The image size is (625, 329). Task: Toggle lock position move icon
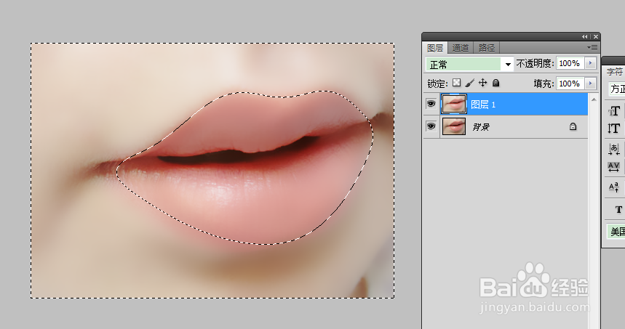tap(482, 83)
